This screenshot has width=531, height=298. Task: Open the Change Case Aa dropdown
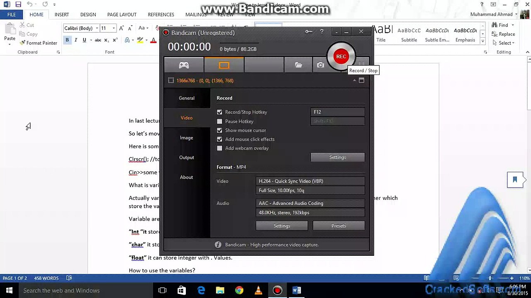144,28
